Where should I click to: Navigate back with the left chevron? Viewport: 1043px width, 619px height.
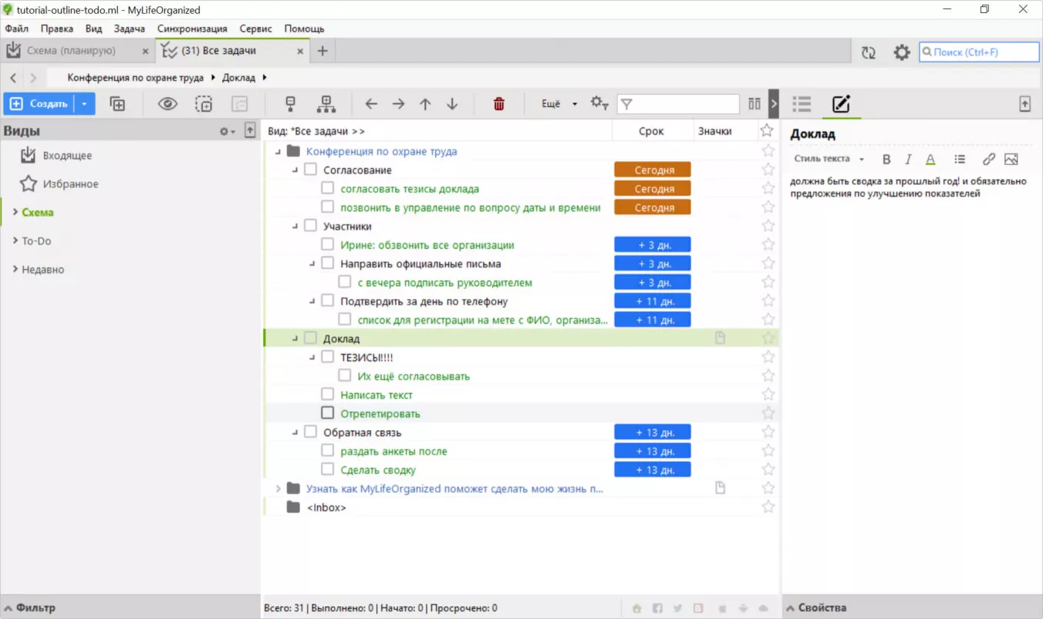pos(13,78)
